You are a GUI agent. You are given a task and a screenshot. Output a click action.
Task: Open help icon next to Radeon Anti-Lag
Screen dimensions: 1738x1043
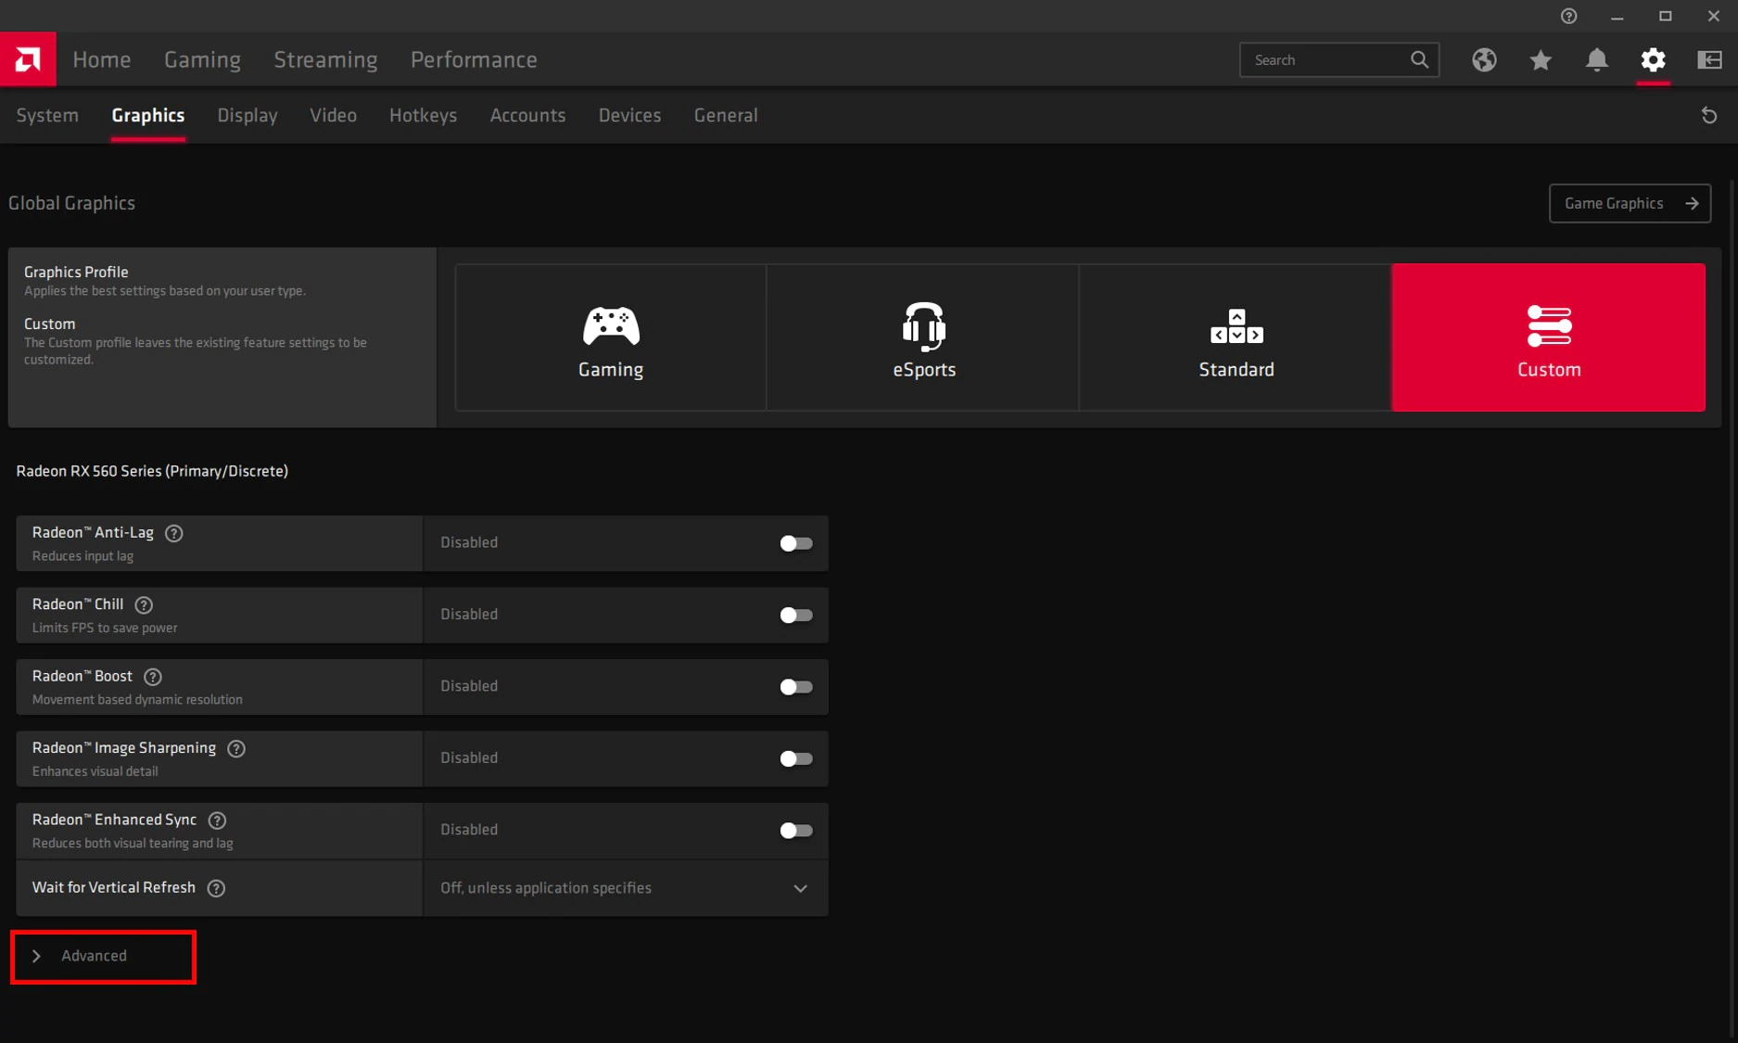173,533
